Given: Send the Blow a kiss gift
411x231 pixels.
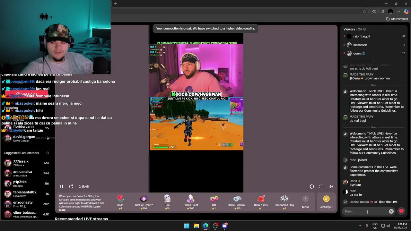Looking at the screenshot, I should coord(261,202).
